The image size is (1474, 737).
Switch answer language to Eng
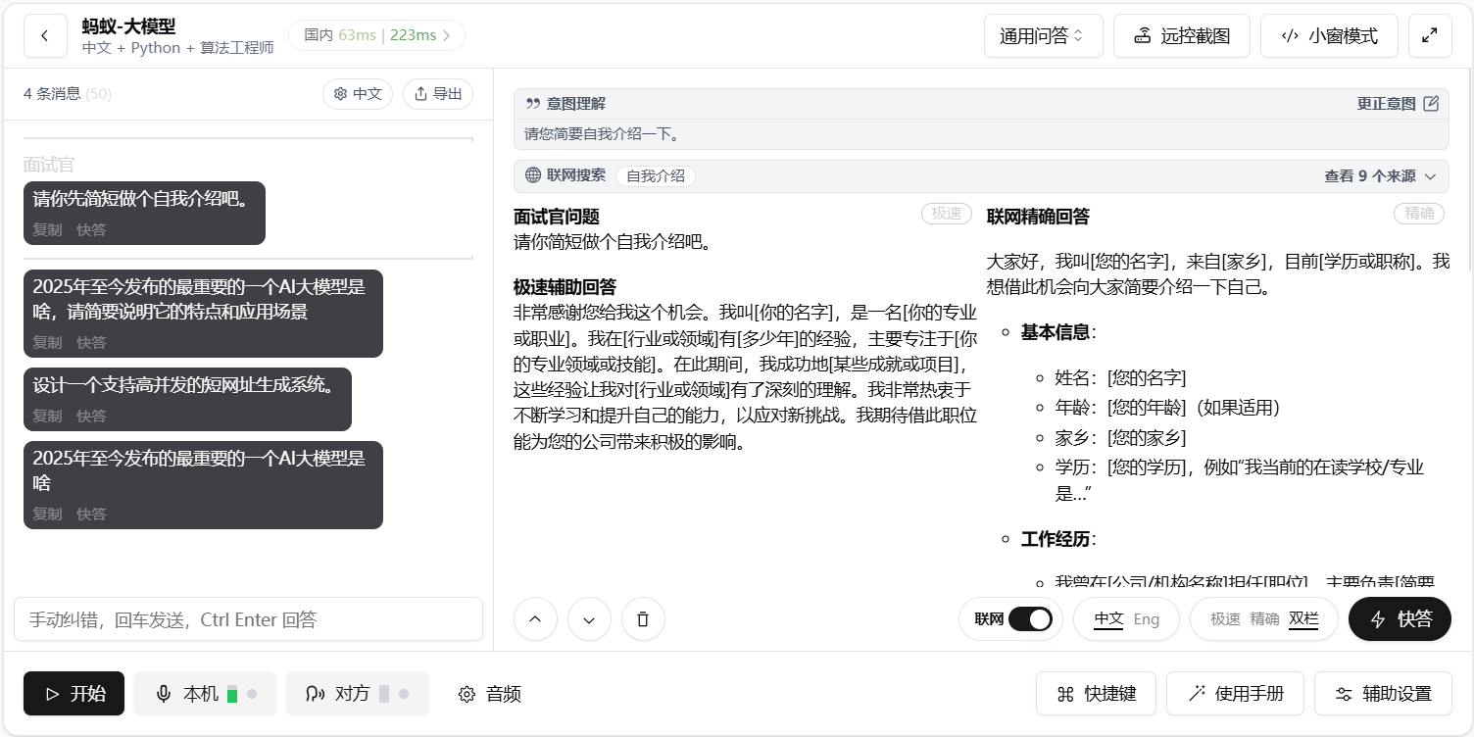tap(1147, 619)
